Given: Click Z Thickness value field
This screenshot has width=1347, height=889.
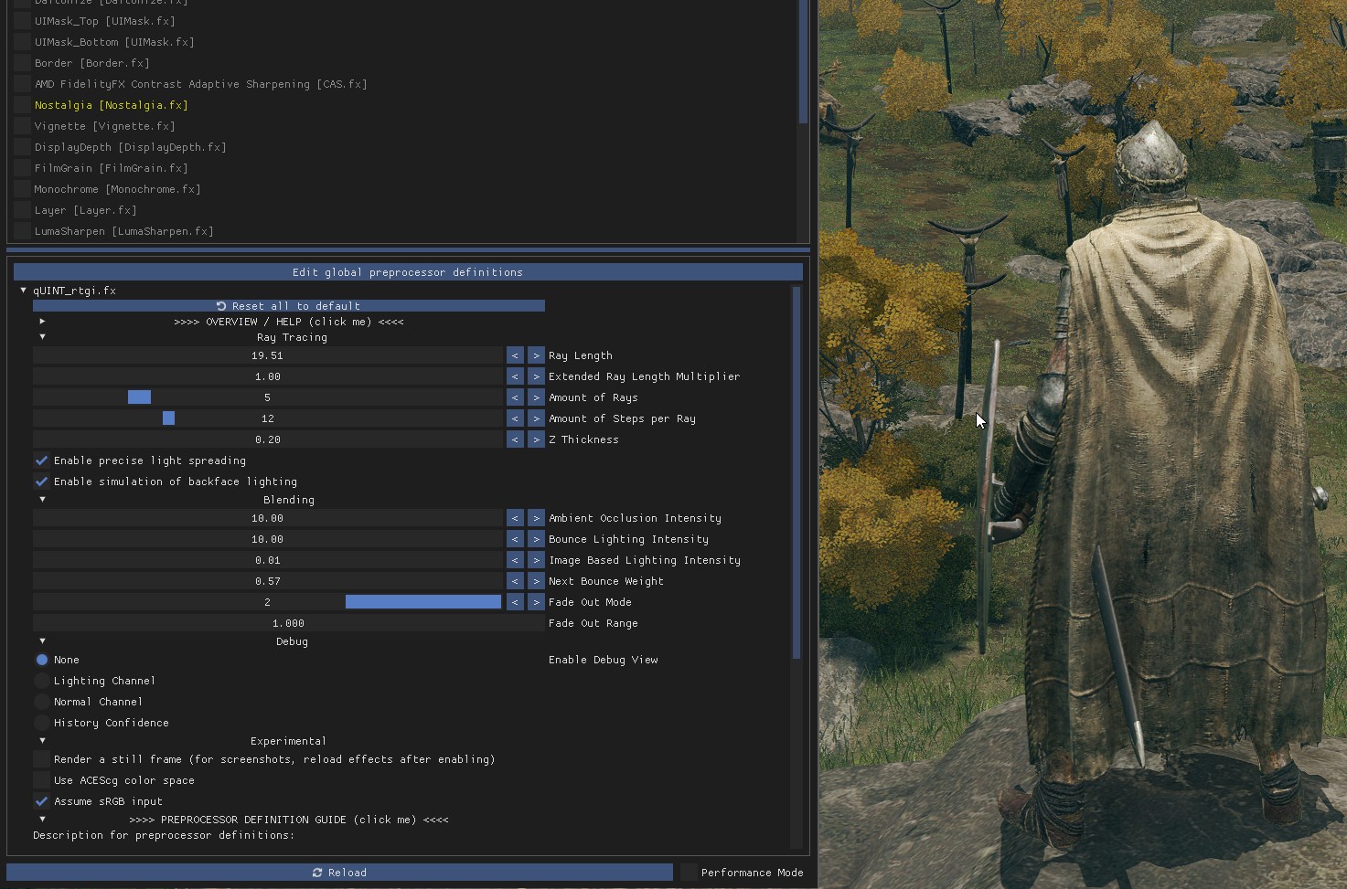Looking at the screenshot, I should [x=268, y=439].
